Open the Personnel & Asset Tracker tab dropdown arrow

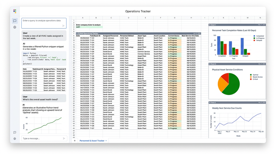tap(106, 141)
